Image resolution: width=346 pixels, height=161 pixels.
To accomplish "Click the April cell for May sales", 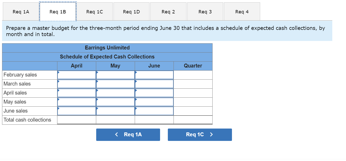I will pos(76,102).
